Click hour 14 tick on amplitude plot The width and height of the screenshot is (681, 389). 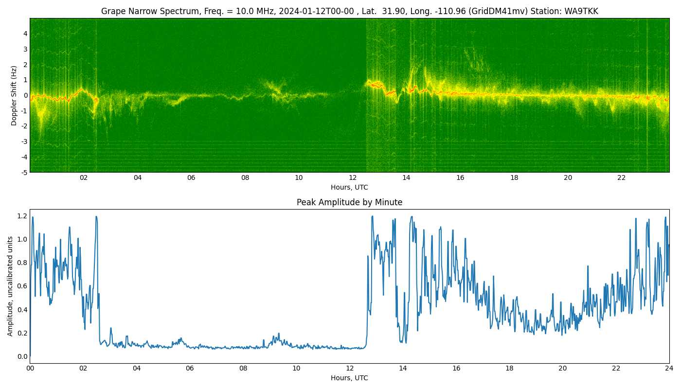coord(403,368)
